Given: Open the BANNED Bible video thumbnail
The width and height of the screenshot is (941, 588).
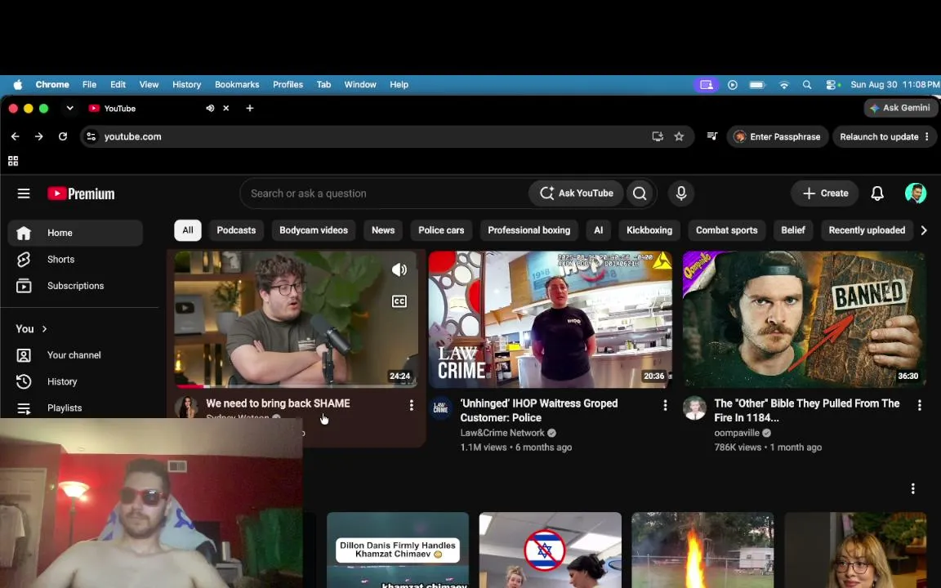Looking at the screenshot, I should (x=804, y=319).
